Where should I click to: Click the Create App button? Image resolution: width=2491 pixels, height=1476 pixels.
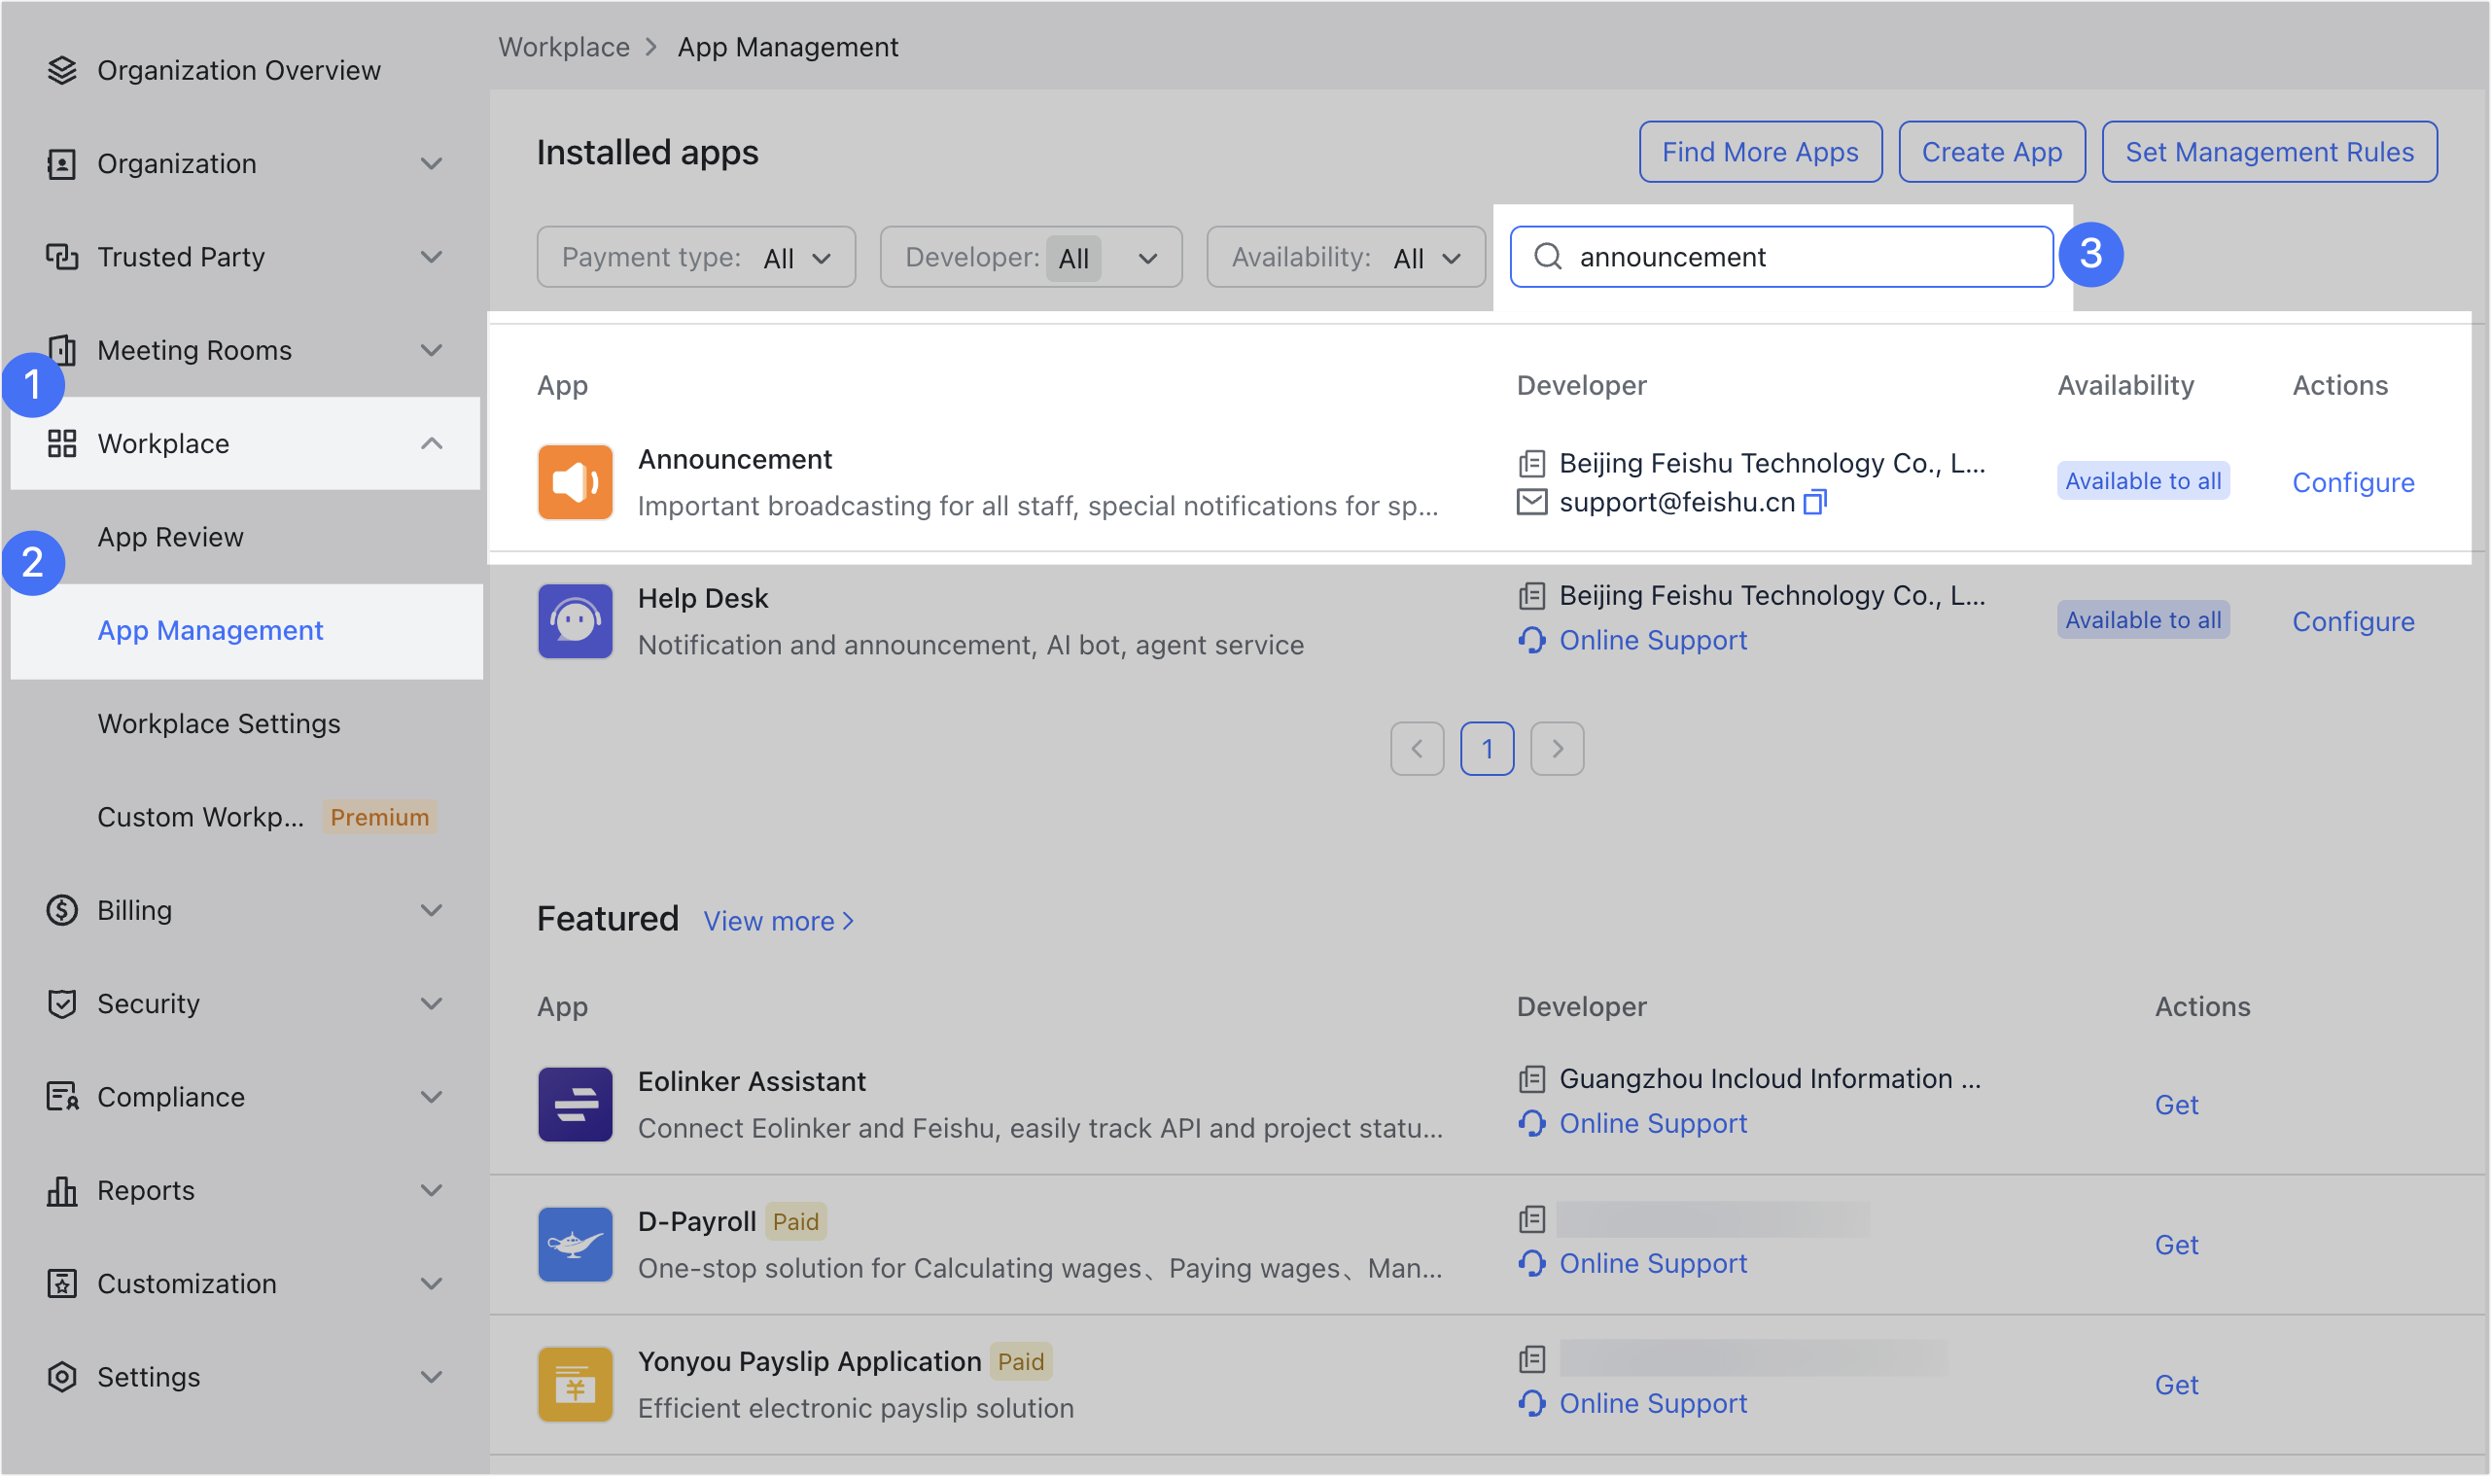(1991, 153)
